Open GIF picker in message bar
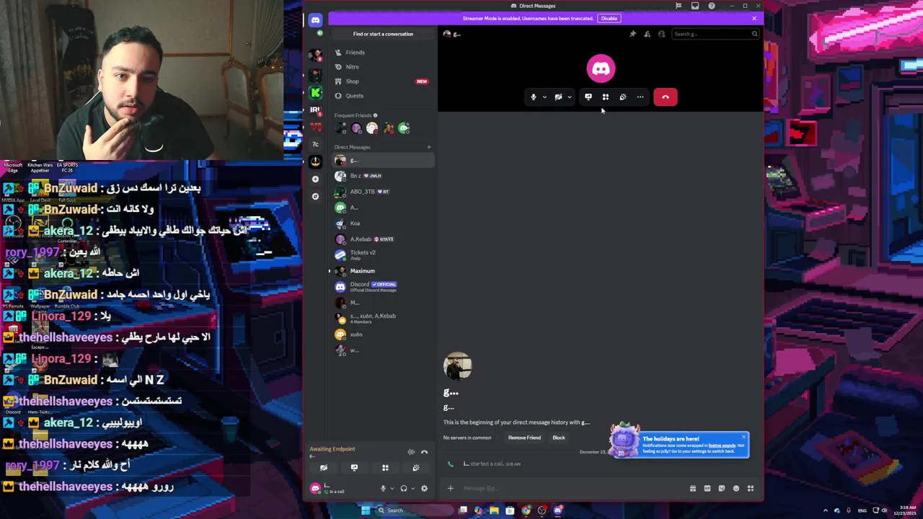The width and height of the screenshot is (923, 519). click(x=707, y=489)
